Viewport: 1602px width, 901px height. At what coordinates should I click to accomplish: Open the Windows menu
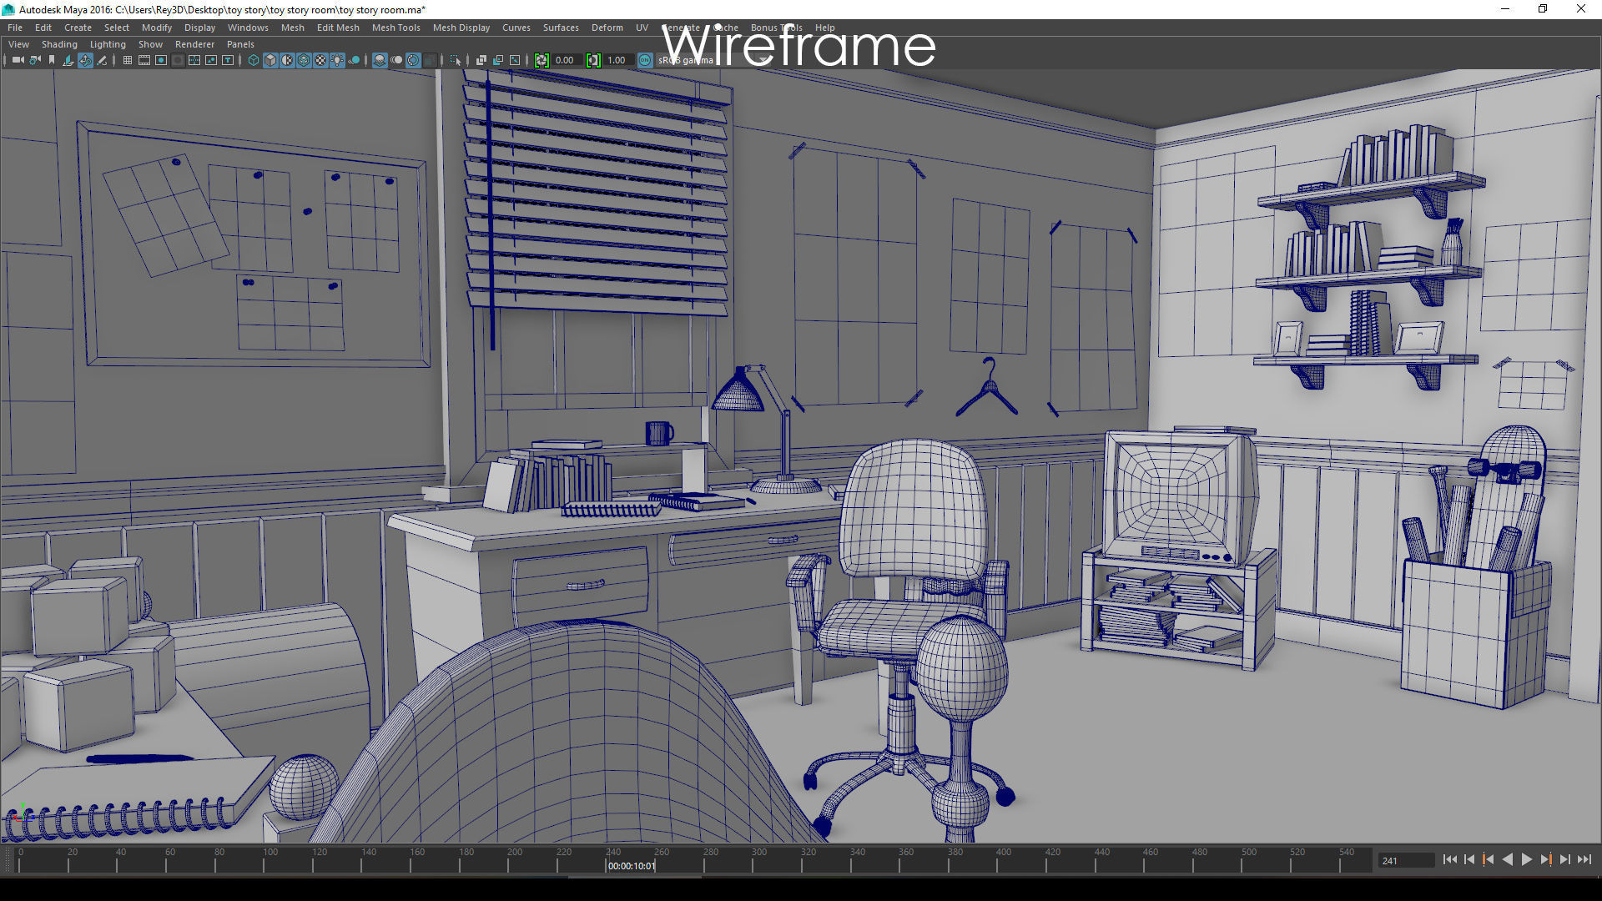click(248, 28)
